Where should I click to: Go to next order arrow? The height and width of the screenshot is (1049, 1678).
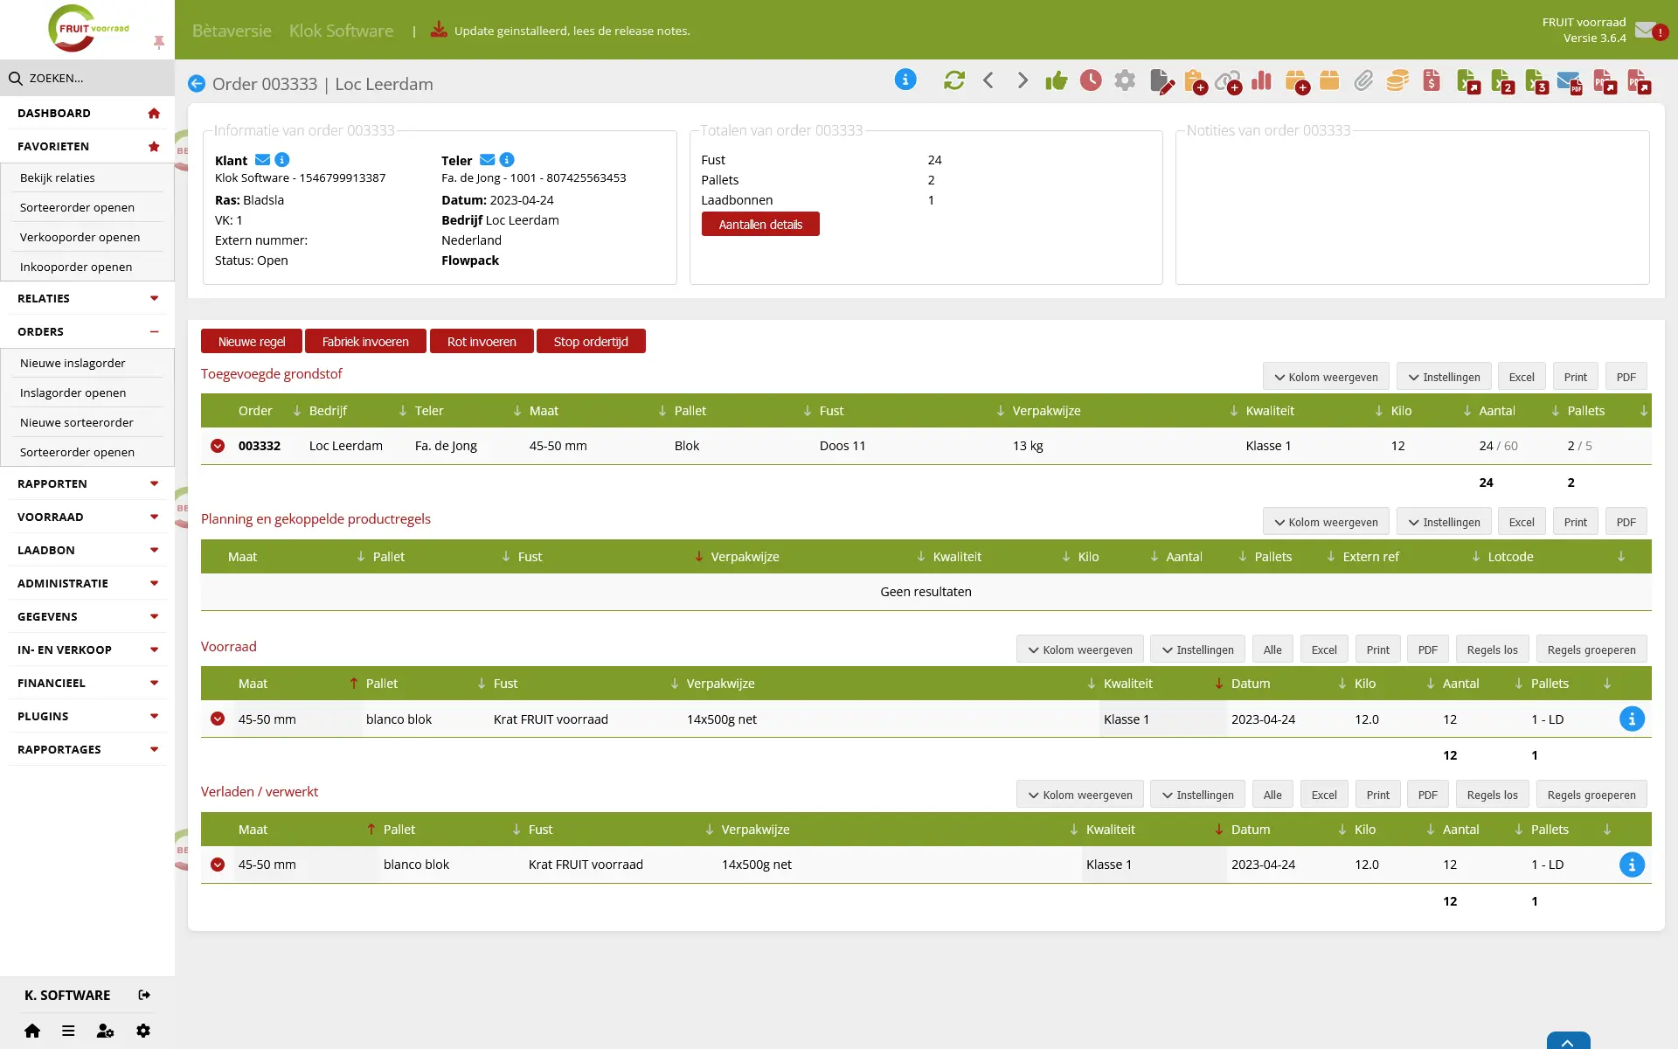tap(1023, 80)
